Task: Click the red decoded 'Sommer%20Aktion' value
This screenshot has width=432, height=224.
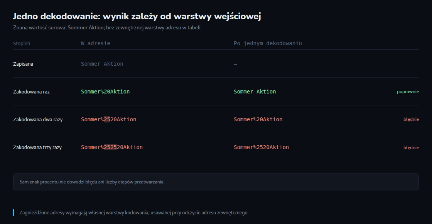Action: 258,119
